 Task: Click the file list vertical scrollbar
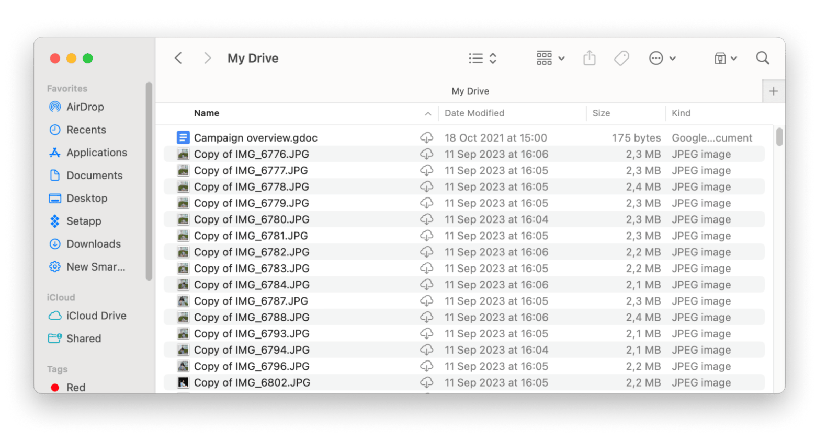point(779,137)
